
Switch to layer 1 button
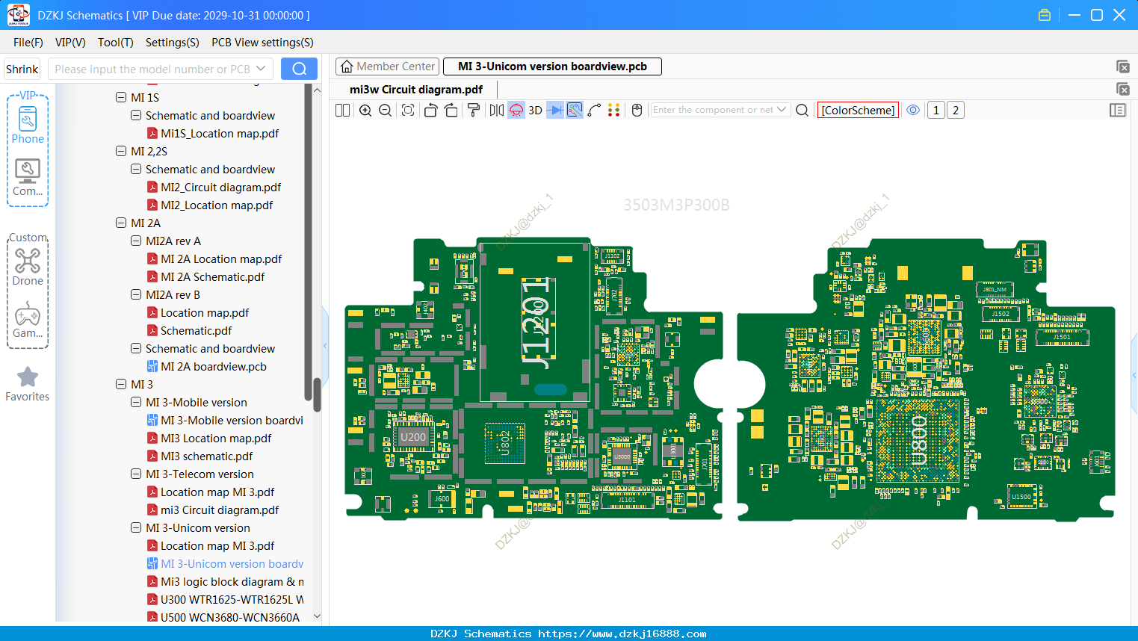coord(936,110)
